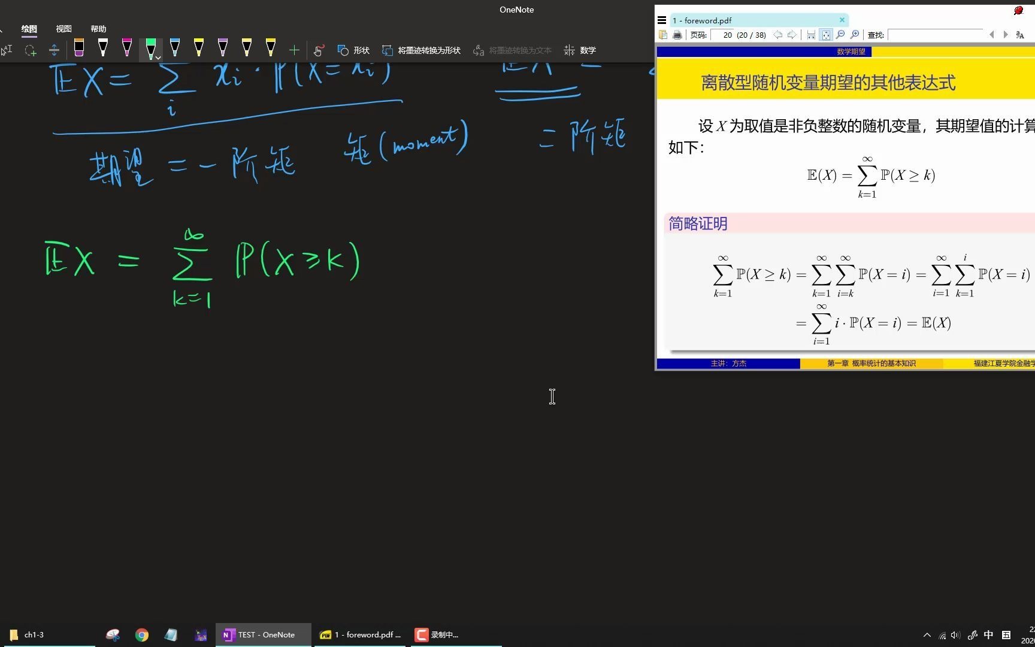Select the lasso select tool

(30, 50)
